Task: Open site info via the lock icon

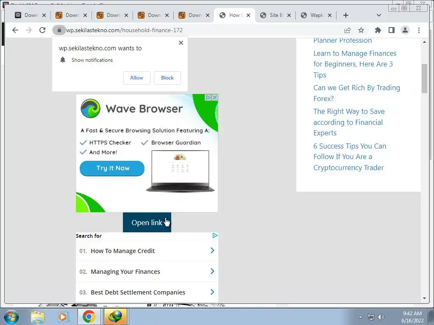Action: [x=59, y=30]
